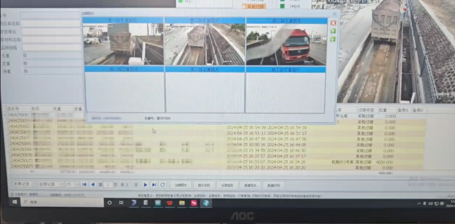Open the blue arrow app on taskbar
The width and height of the screenshot is (455, 224).
click(134, 203)
